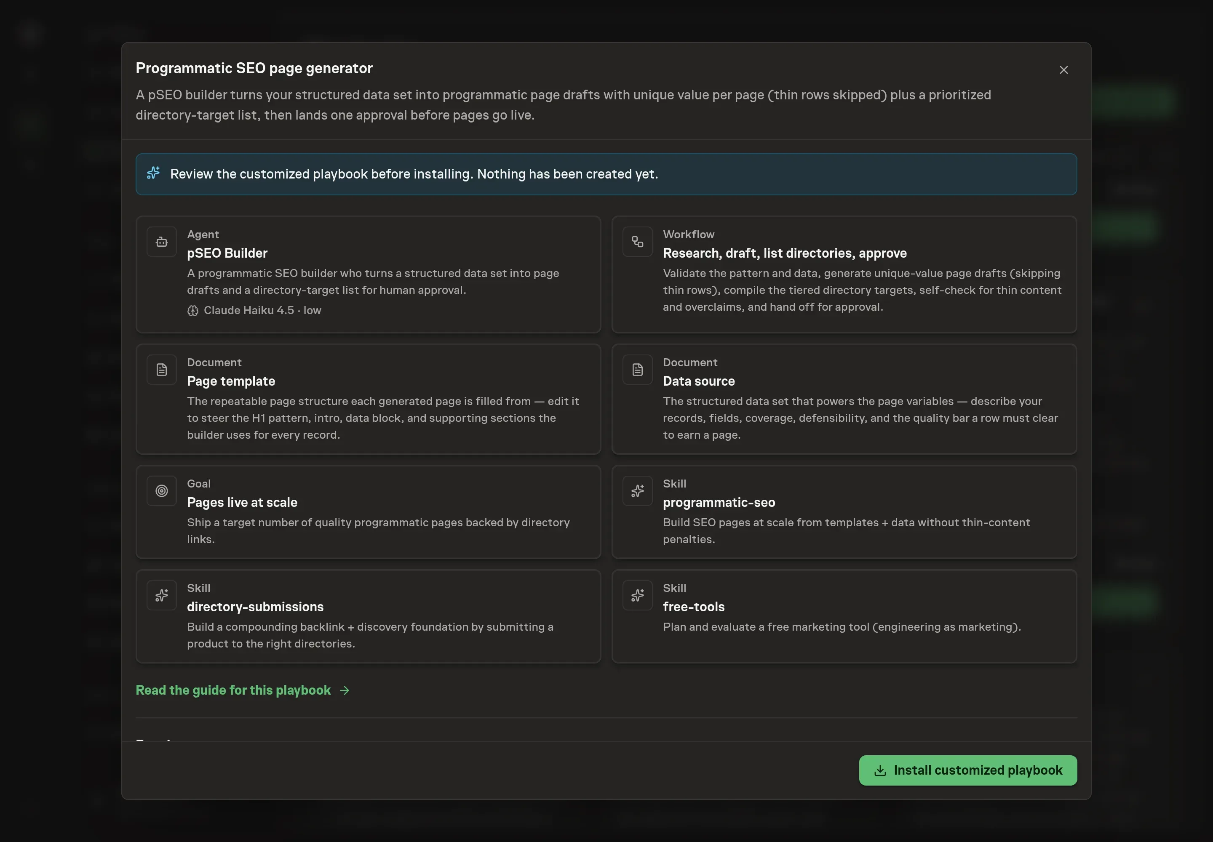The image size is (1213, 842).
Task: Click the Agent label above pSEO Builder
Action: pos(203,234)
